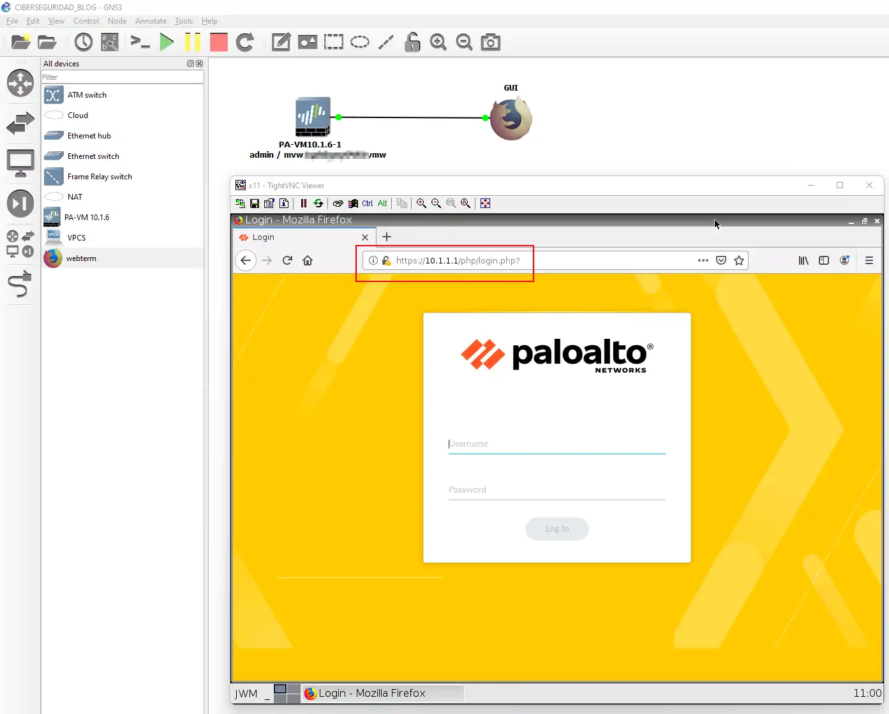Select webterm in device list

coord(123,258)
